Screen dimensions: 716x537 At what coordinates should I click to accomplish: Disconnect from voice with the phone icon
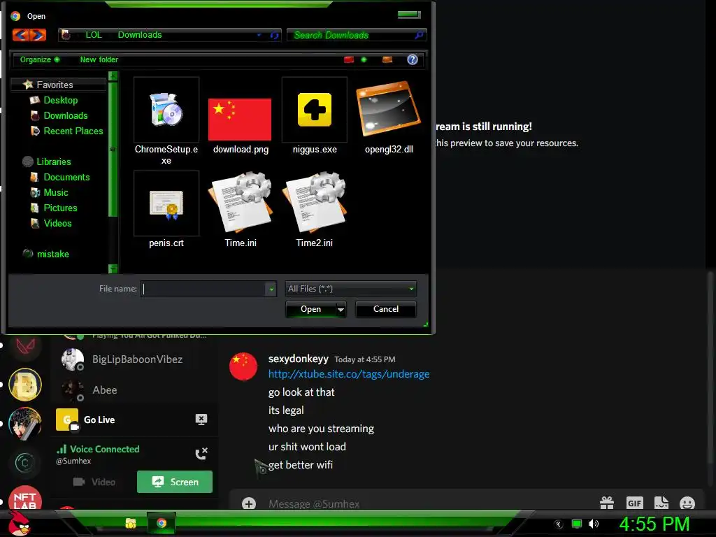[x=201, y=453]
